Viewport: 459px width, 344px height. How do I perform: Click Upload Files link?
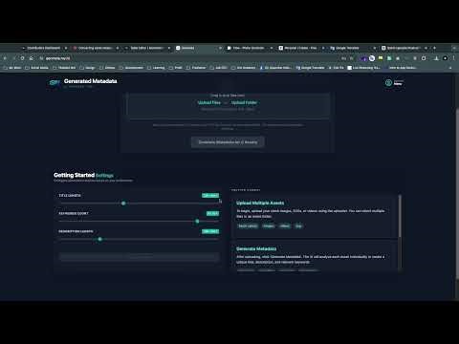[209, 102]
